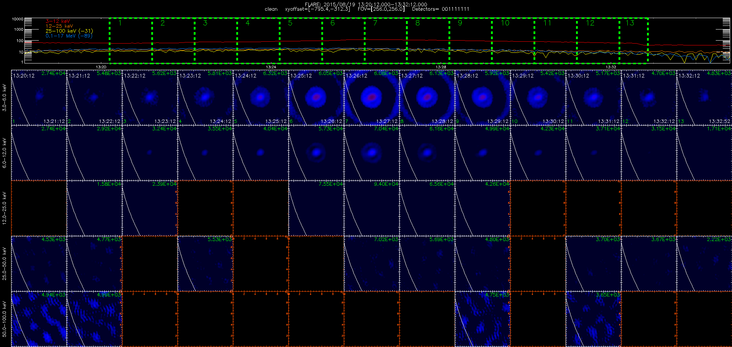Click the 13:25:12 start time label
The height and width of the screenshot is (347, 732).
click(x=301, y=76)
